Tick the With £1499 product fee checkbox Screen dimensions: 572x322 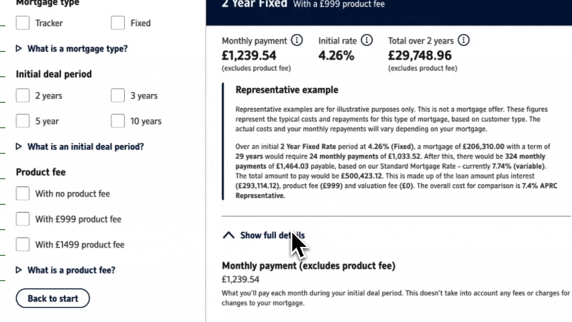click(23, 245)
